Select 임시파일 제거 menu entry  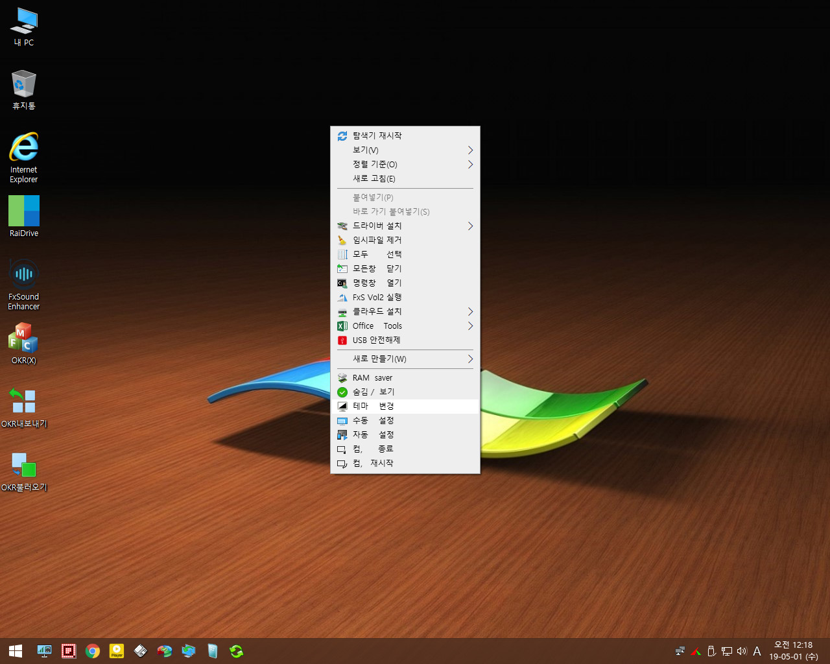click(405, 240)
